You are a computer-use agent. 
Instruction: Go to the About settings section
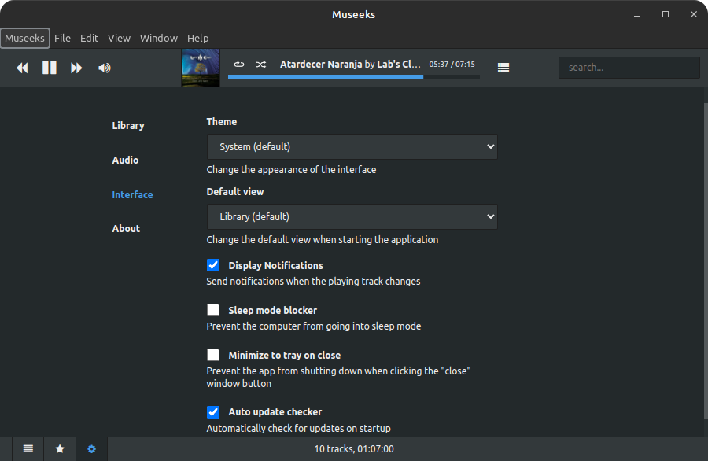(126, 228)
